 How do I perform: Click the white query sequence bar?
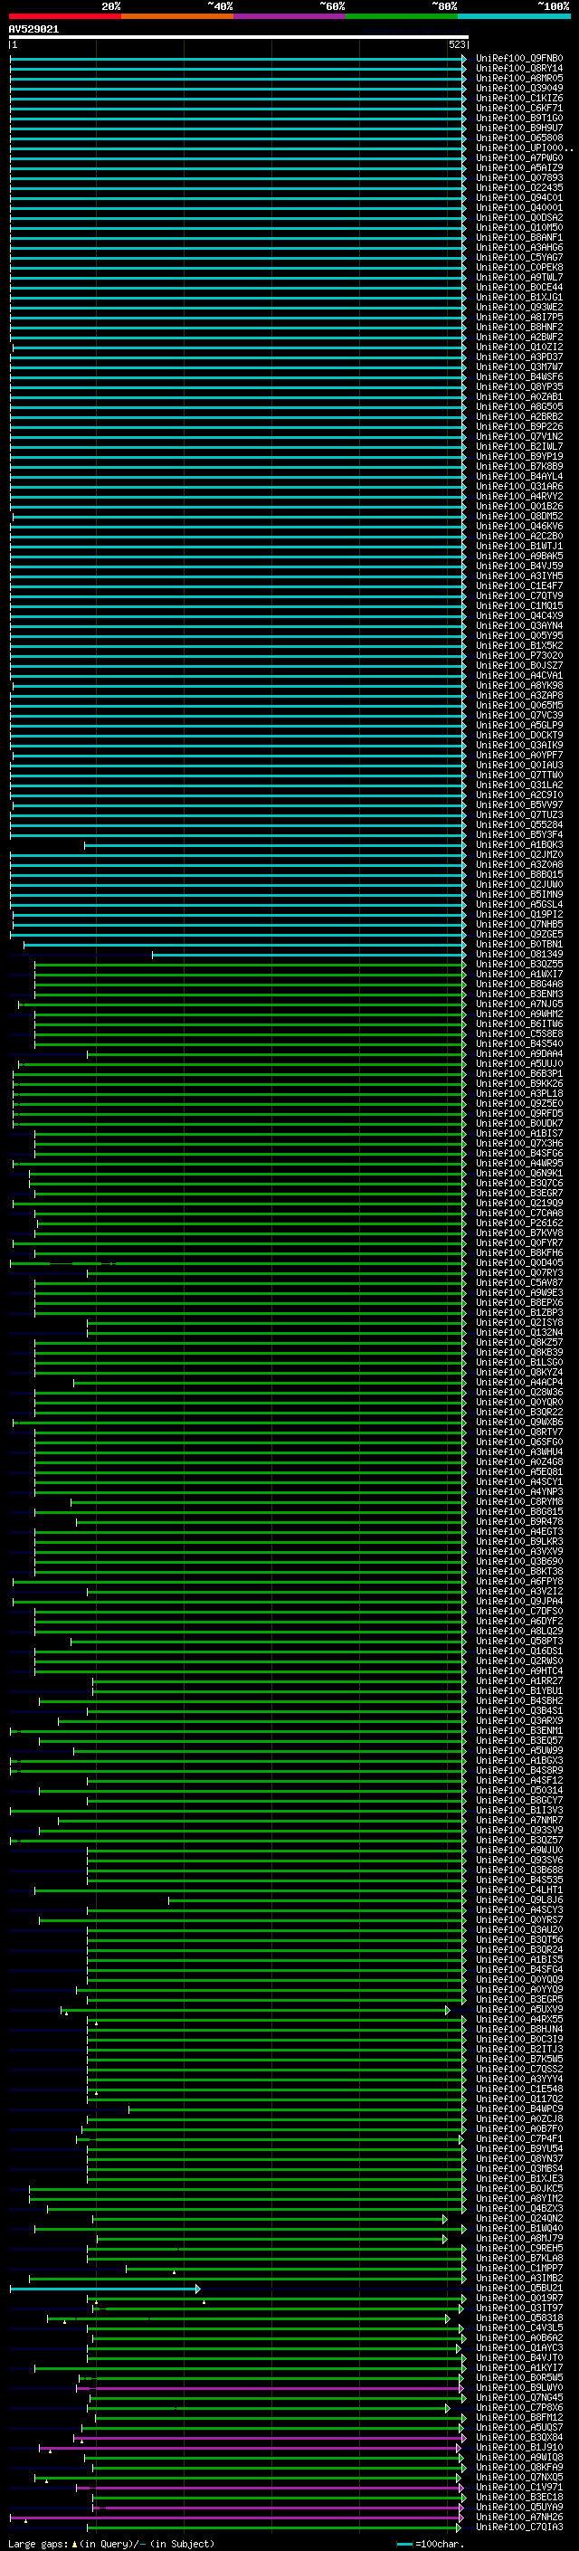click(239, 38)
